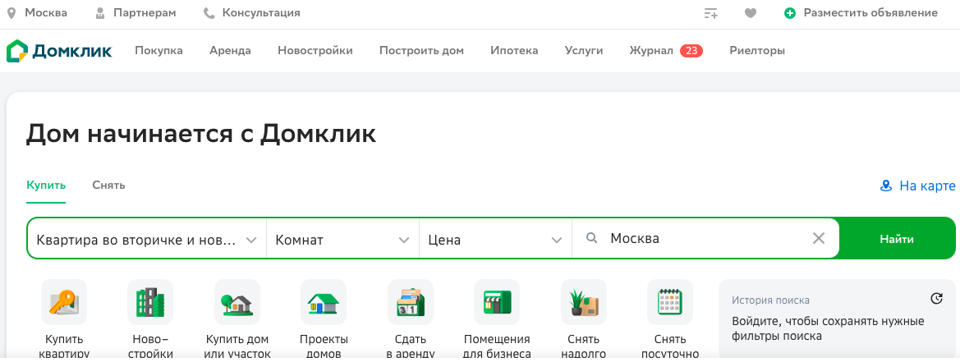Switch to the Купить tab
Screen dimensions: 960x362
(46, 185)
